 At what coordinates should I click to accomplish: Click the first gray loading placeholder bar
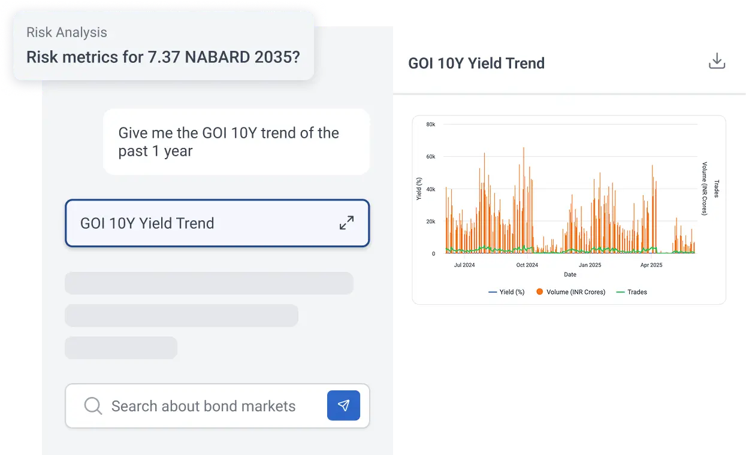click(209, 283)
